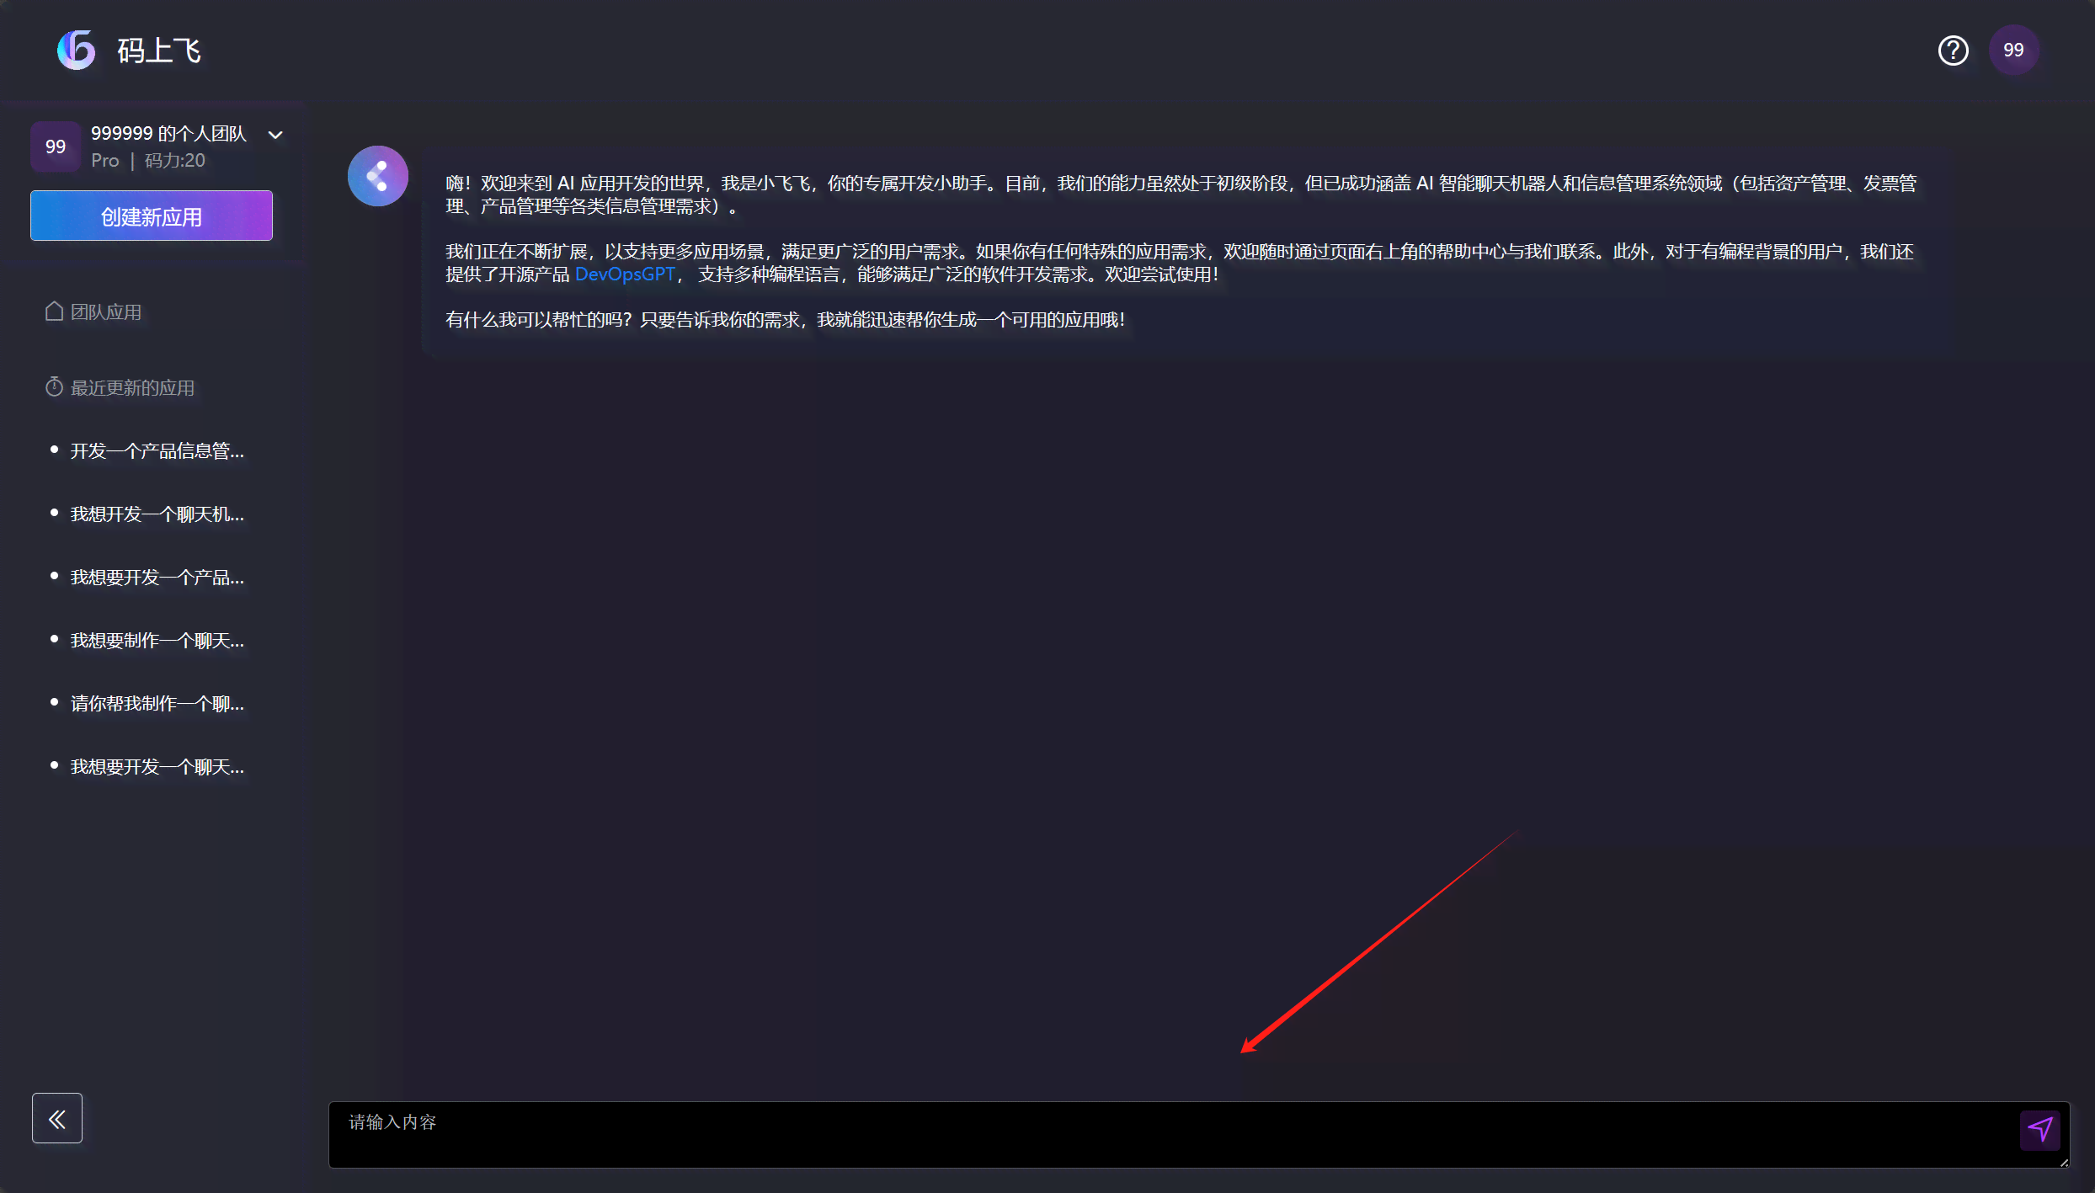Click the house icon beside 团队应用

click(54, 312)
